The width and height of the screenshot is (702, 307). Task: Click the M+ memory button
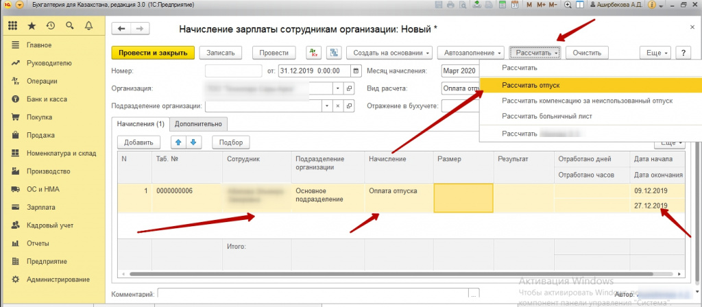tap(541, 5)
